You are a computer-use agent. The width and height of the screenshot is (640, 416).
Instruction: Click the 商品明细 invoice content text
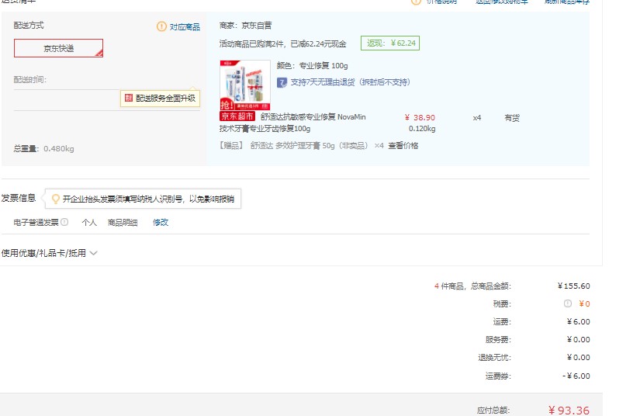pyautogui.click(x=123, y=223)
